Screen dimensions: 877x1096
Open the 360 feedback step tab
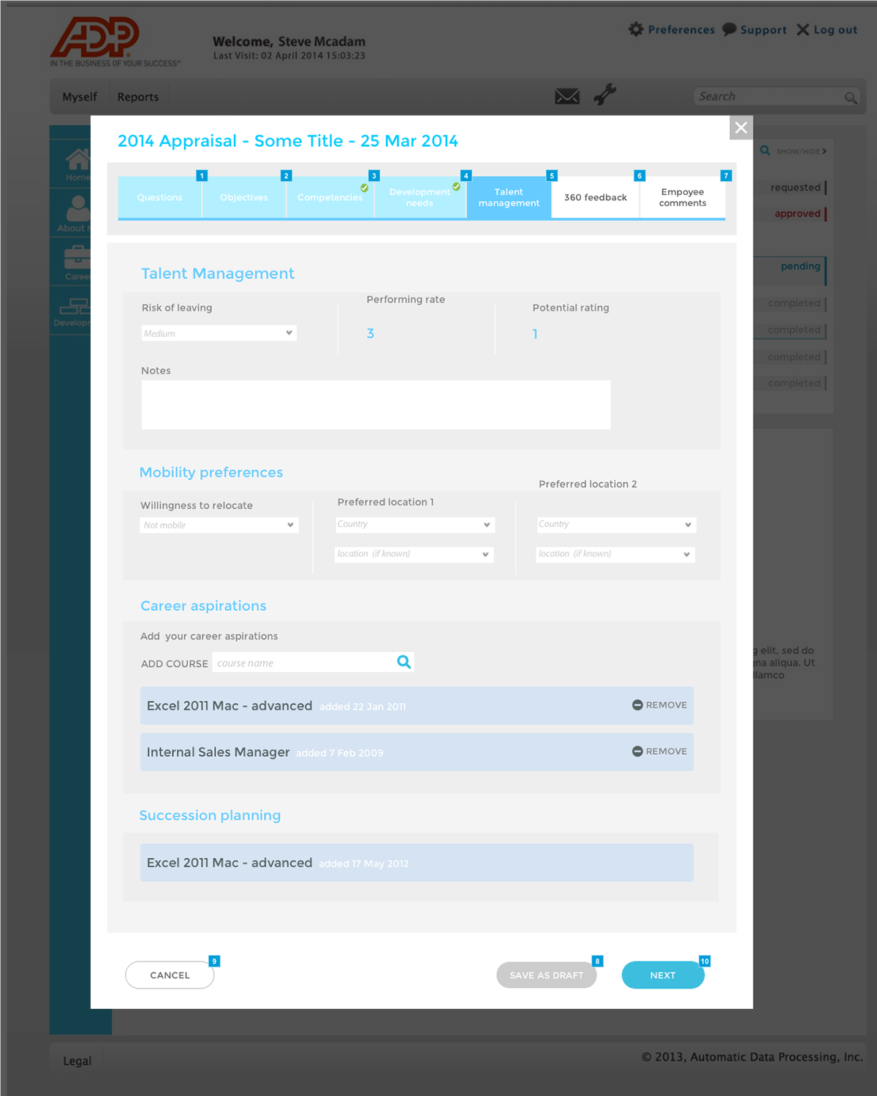click(x=596, y=197)
